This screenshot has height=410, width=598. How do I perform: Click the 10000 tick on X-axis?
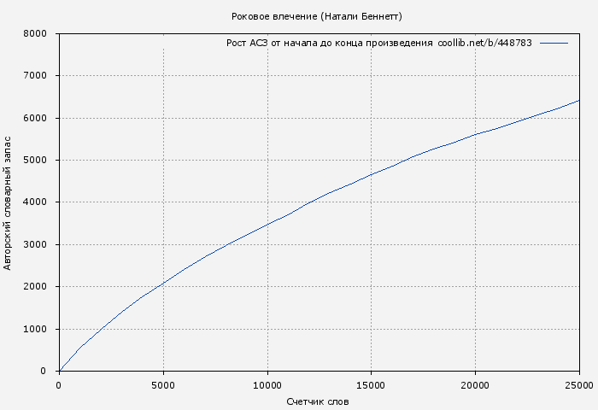click(267, 384)
